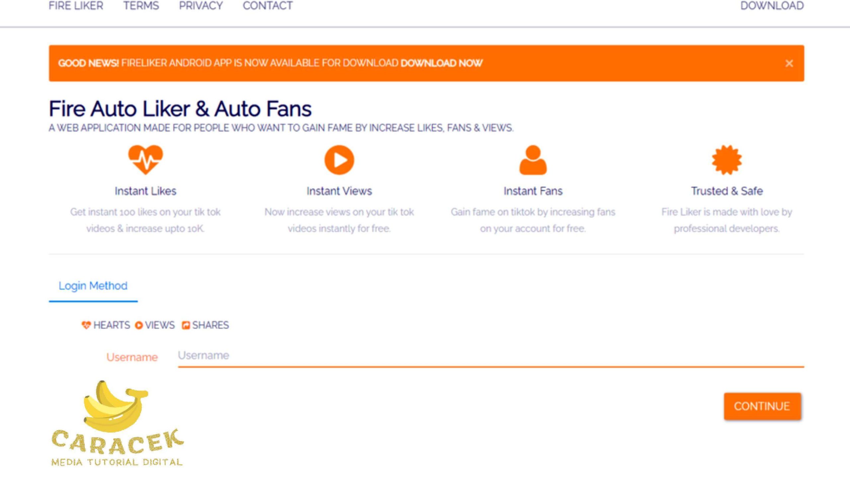850x478 pixels.
Task: Click the Instant Likes heartbeat icon
Action: pyautogui.click(x=145, y=160)
